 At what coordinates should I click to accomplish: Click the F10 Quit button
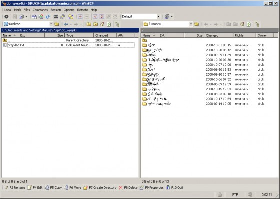coord(175,187)
